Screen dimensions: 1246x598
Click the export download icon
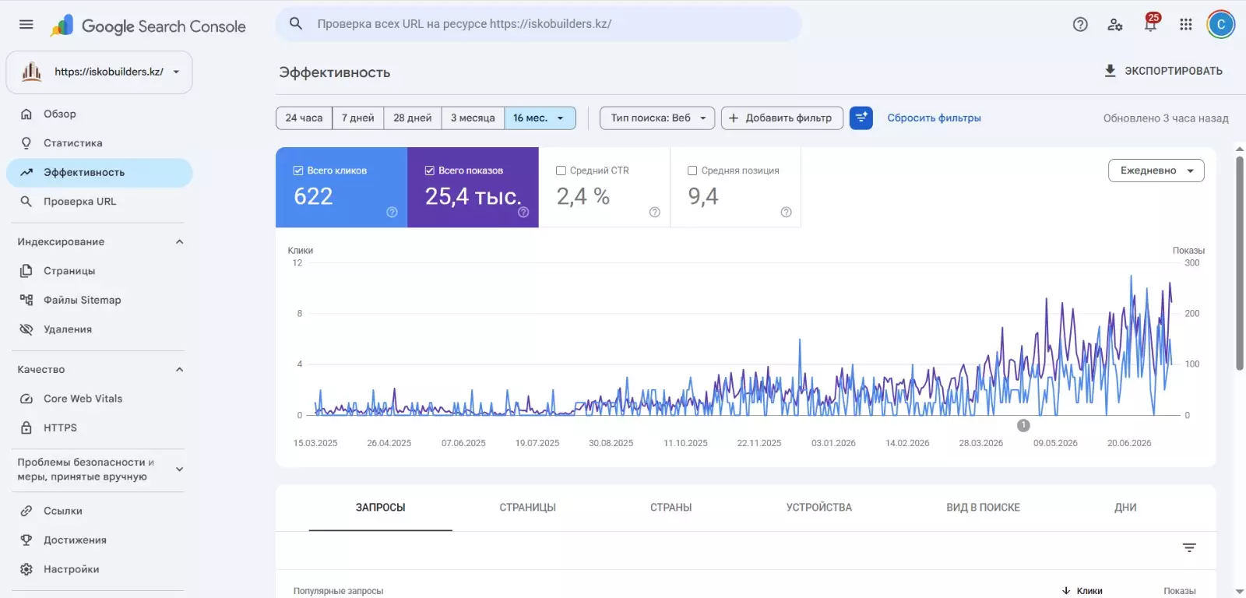[x=1110, y=71]
